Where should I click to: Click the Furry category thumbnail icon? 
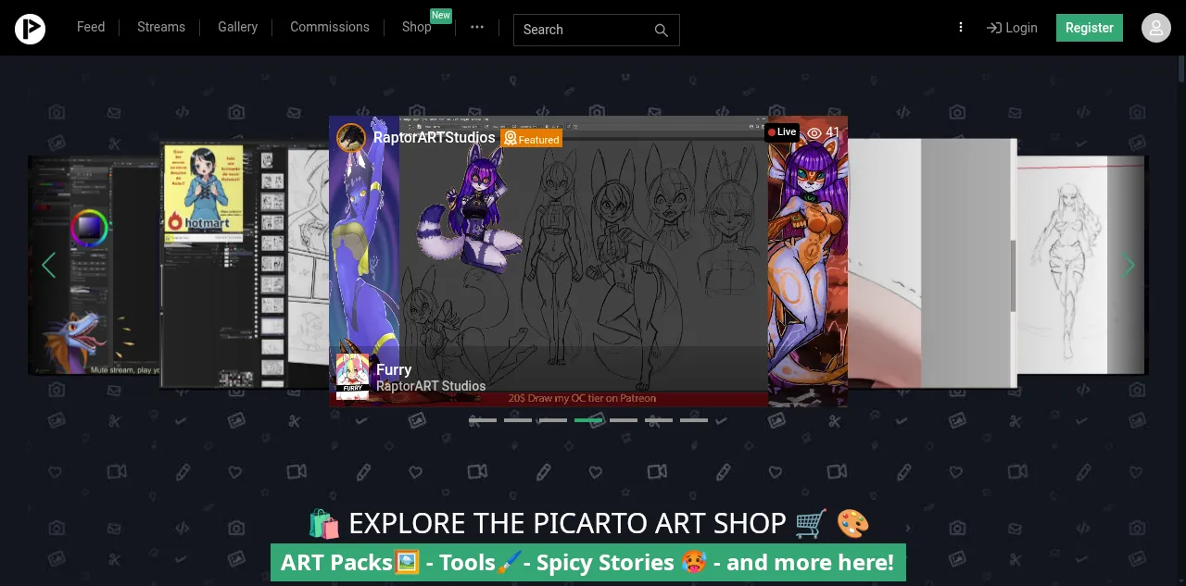(352, 376)
